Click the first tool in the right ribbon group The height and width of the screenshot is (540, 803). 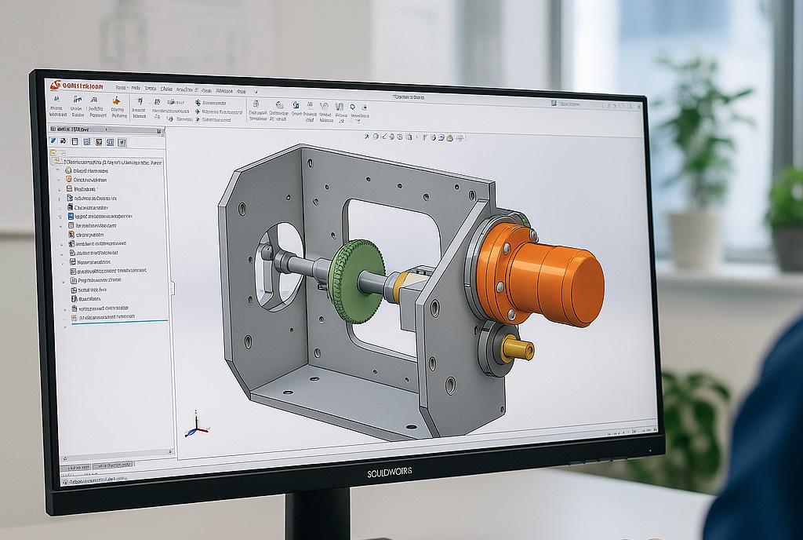pos(257,110)
